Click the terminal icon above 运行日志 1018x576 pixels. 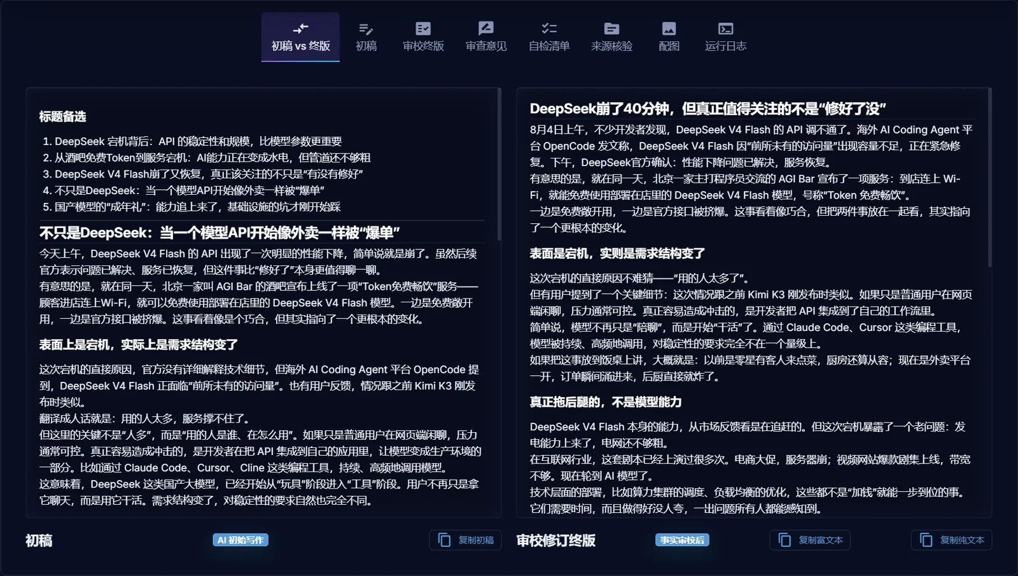pyautogui.click(x=725, y=29)
